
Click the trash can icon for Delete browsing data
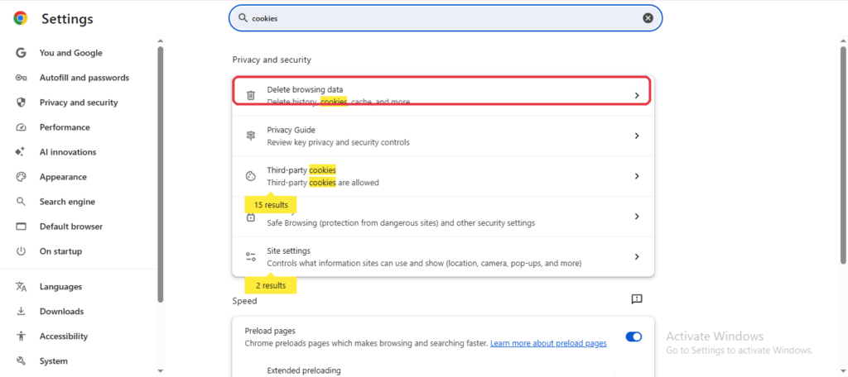(251, 96)
